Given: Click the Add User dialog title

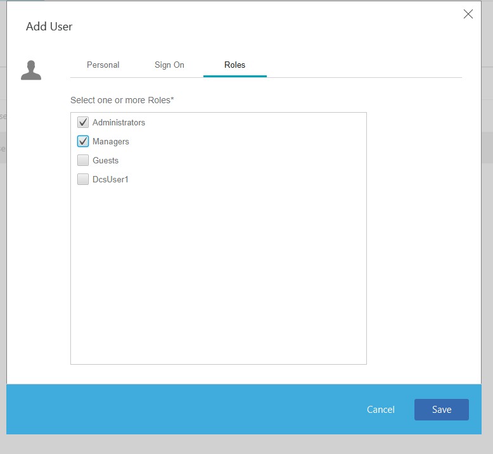Looking at the screenshot, I should [x=49, y=27].
